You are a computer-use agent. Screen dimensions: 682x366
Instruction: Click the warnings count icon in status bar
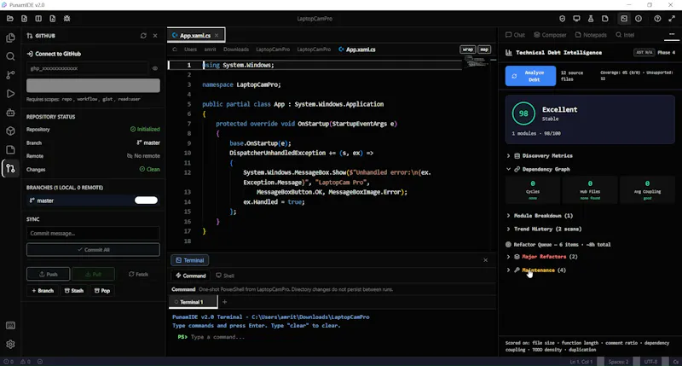26,362
